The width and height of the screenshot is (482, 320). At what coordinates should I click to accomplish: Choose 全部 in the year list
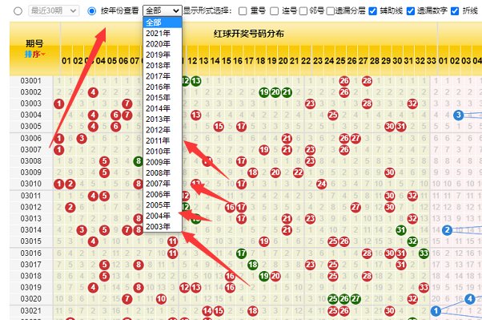point(163,22)
